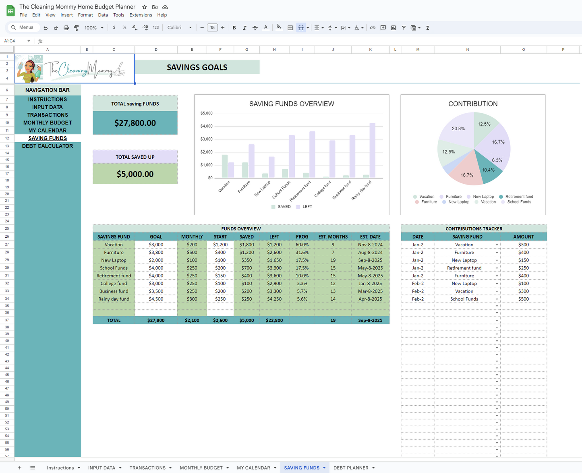Toggle bold formatting
This screenshot has width=582, height=473.
[234, 28]
